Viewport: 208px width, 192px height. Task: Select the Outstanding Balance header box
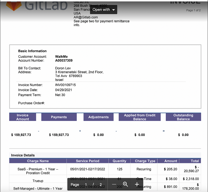183,117
